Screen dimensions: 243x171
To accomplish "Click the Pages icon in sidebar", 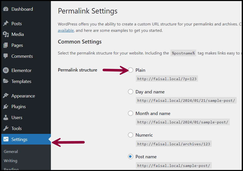I will pos(6,45).
